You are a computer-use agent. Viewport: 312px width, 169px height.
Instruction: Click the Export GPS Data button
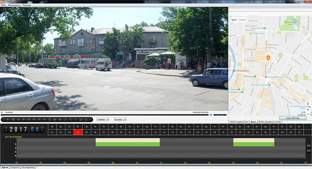(293, 118)
